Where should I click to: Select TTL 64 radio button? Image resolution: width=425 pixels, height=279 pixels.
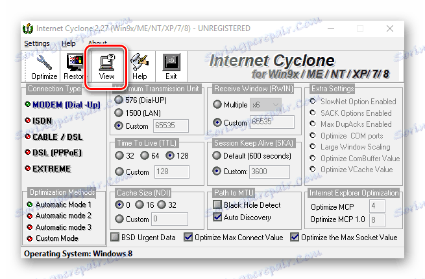tap(145, 155)
